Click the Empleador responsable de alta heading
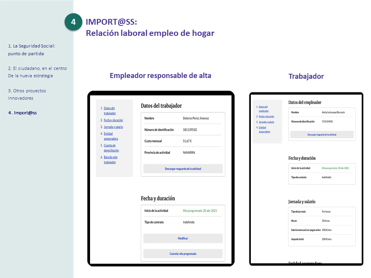Image resolution: width=371 pixels, height=278 pixels. click(160, 76)
